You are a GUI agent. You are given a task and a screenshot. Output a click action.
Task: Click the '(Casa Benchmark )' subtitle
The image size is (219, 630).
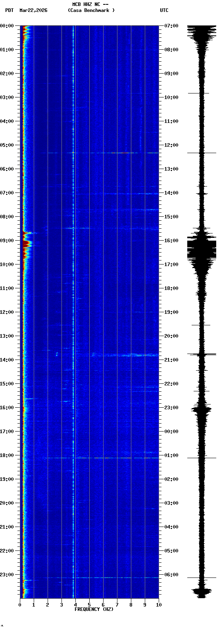[91, 10]
